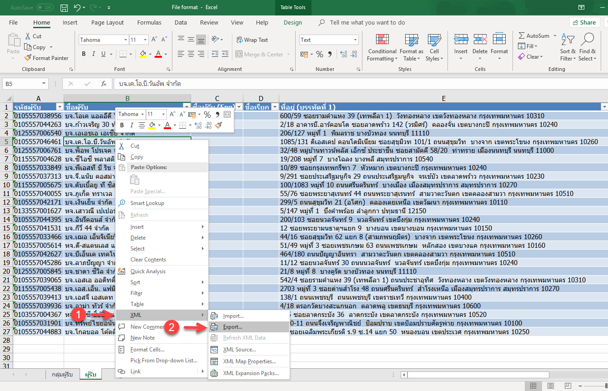The height and width of the screenshot is (391, 608).
Task: Click the ribbon Fill Color yellow bucket
Action: tap(142, 54)
